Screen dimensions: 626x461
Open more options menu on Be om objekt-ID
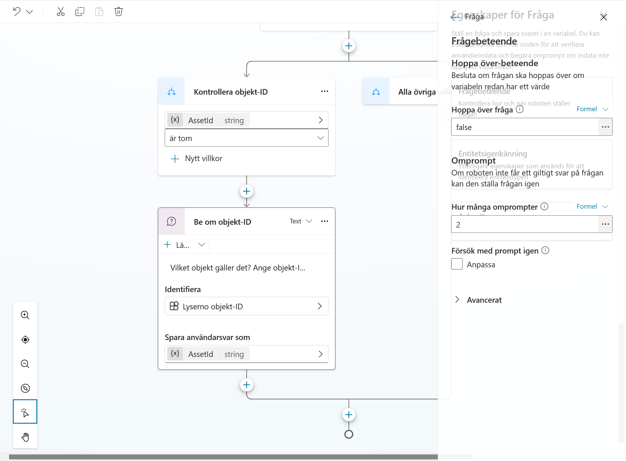coord(324,221)
